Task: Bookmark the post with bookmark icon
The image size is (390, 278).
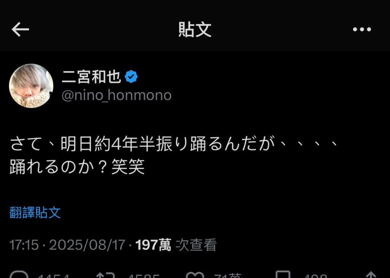Action: point(283,275)
